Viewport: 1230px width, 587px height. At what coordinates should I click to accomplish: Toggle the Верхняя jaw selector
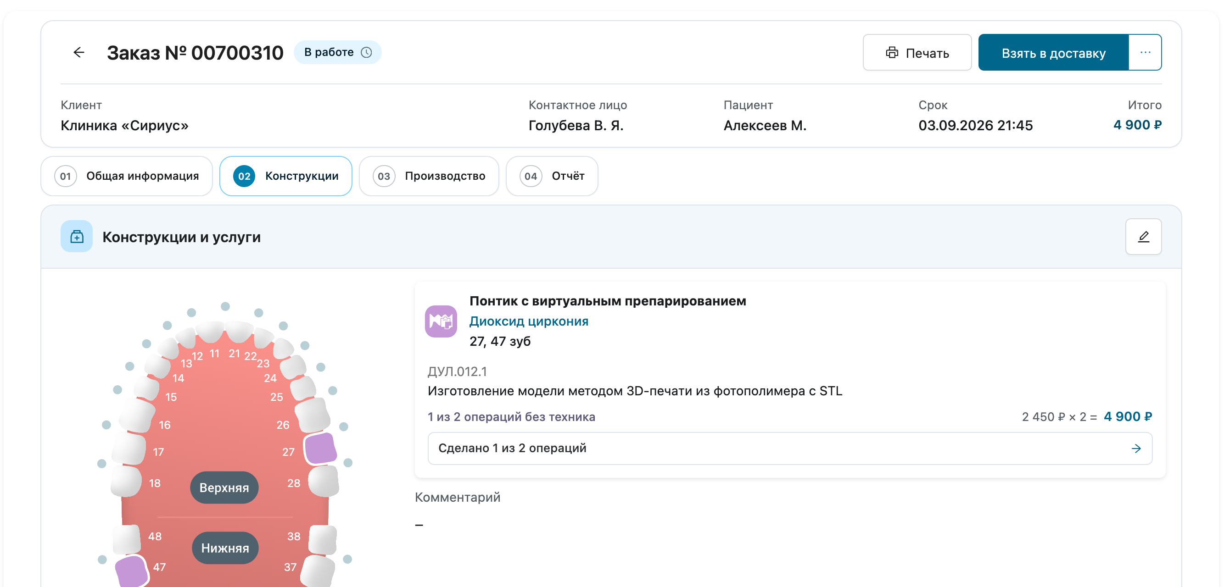click(224, 487)
